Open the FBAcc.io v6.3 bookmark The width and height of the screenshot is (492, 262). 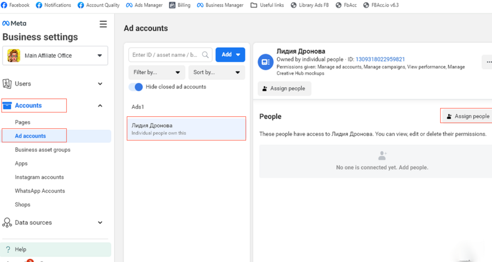[381, 5]
